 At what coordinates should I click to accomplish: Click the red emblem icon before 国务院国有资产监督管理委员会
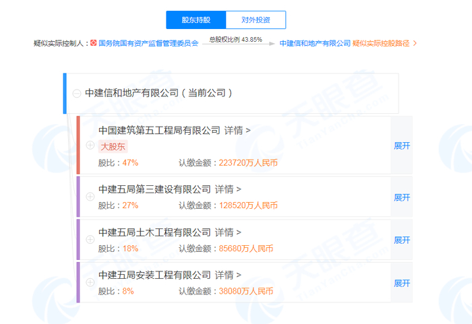tap(94, 43)
